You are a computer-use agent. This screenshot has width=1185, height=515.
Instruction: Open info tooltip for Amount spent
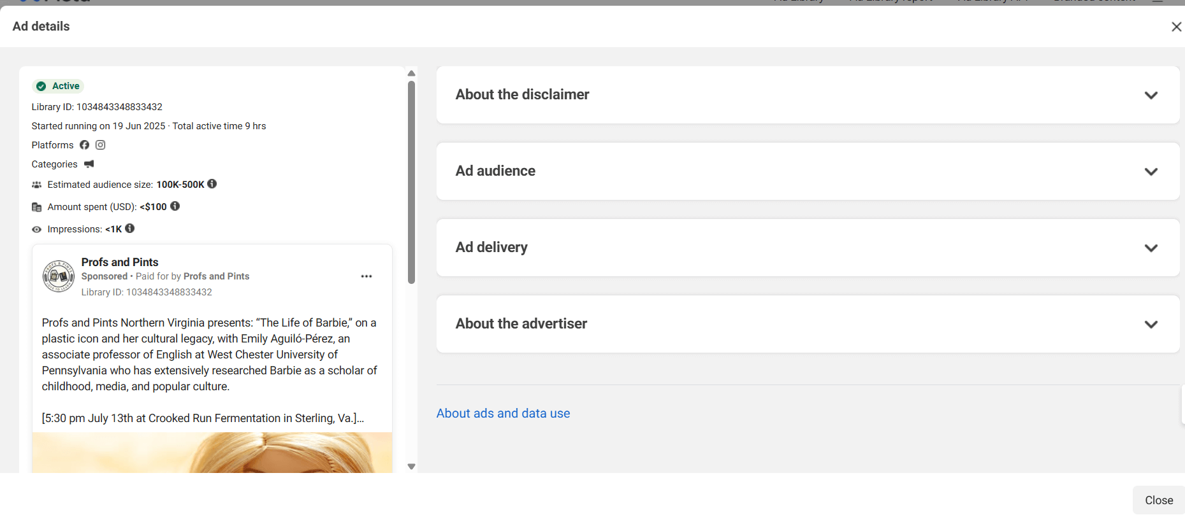pos(175,206)
